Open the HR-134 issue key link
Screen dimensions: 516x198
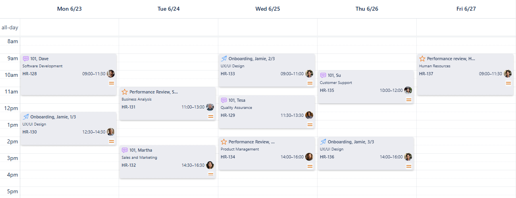coord(228,157)
